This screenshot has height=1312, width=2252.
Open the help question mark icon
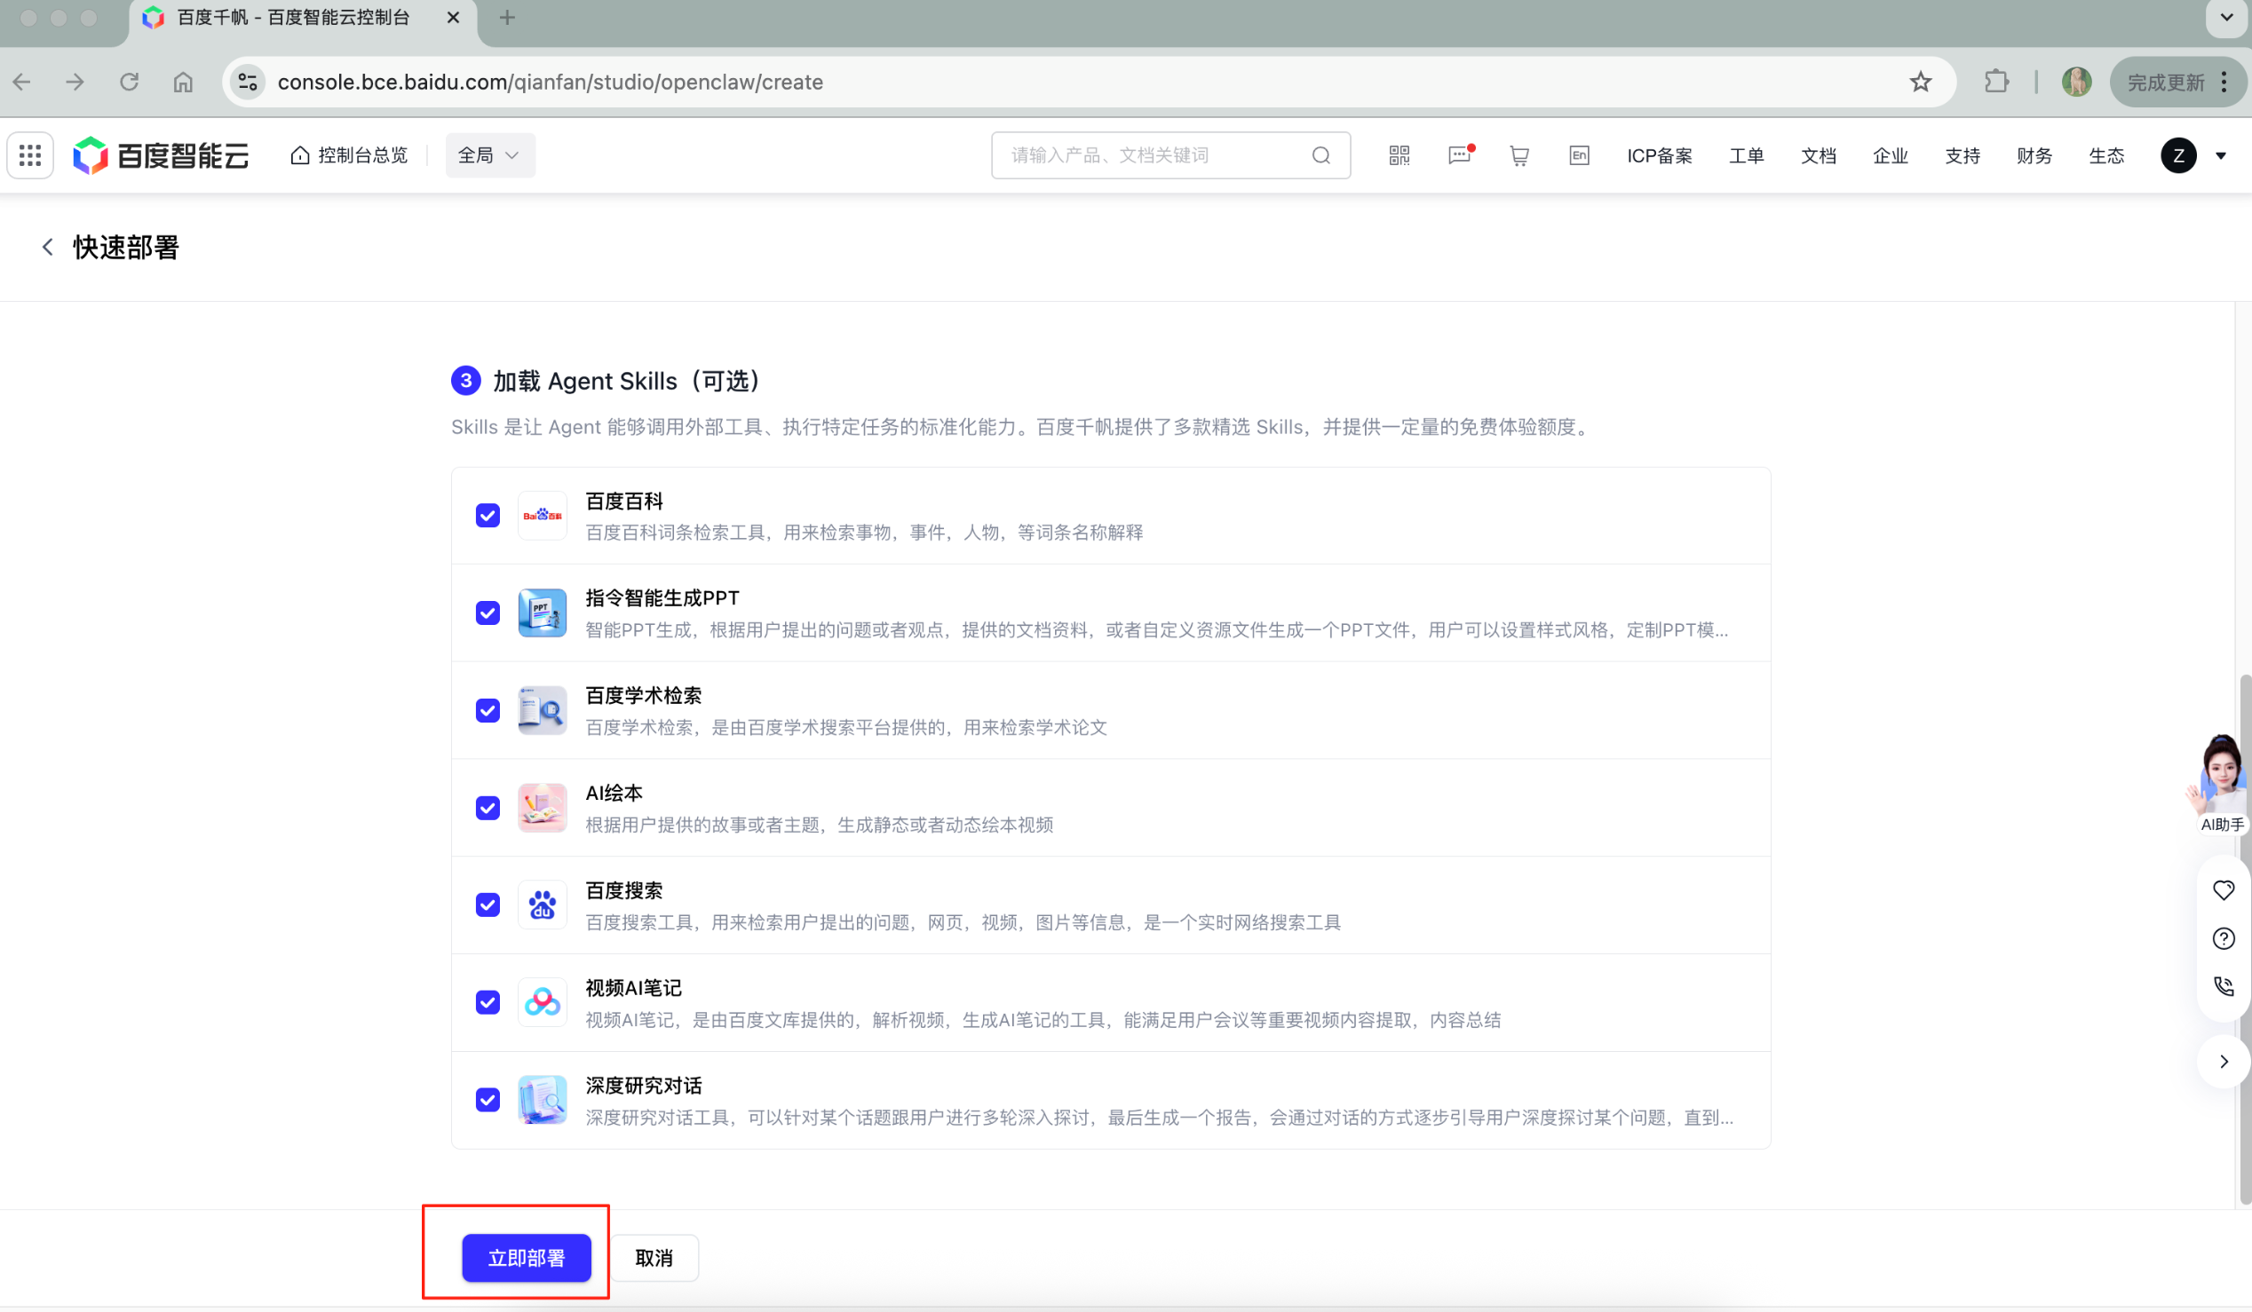(x=2223, y=937)
